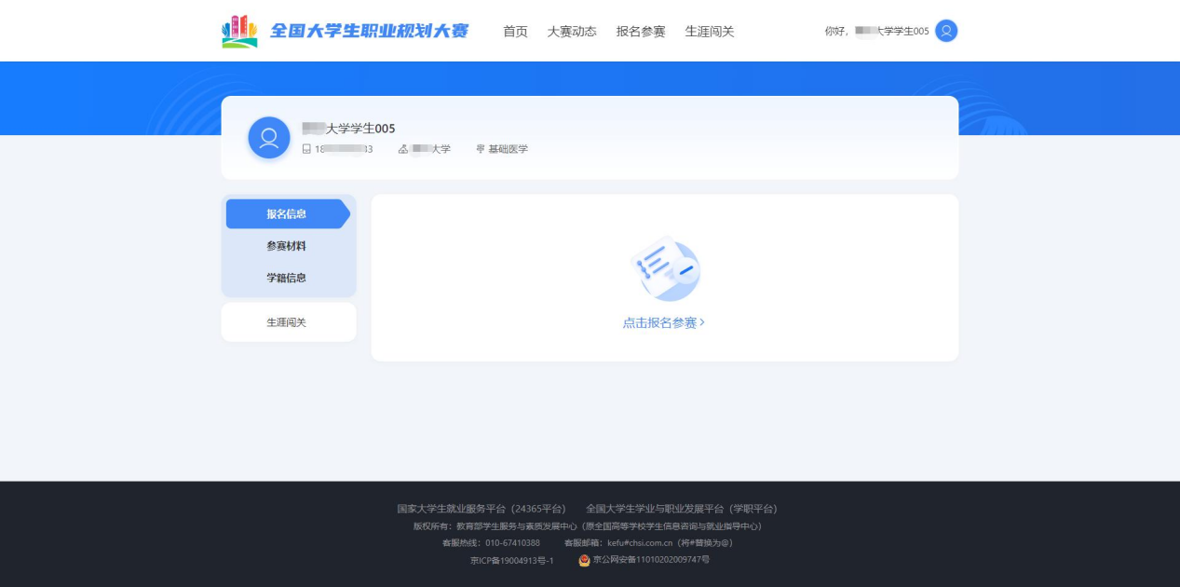This screenshot has width=1180, height=587.
Task: Click the registration document illustration
Action: coord(664,268)
